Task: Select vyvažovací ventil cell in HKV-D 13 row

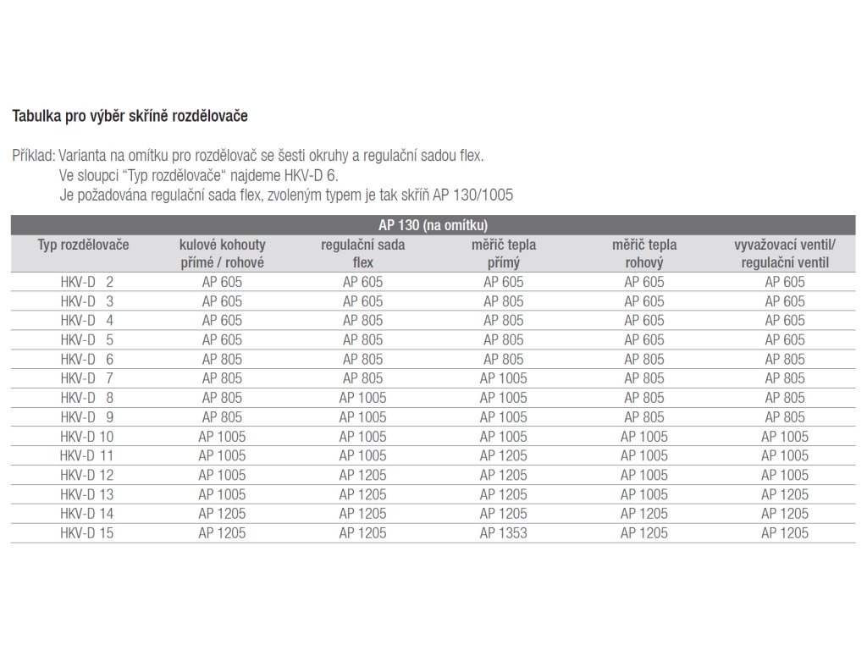Action: click(785, 494)
